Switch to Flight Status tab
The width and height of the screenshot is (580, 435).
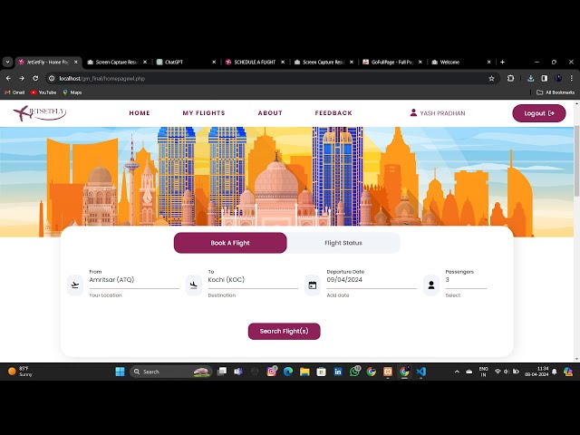click(343, 243)
